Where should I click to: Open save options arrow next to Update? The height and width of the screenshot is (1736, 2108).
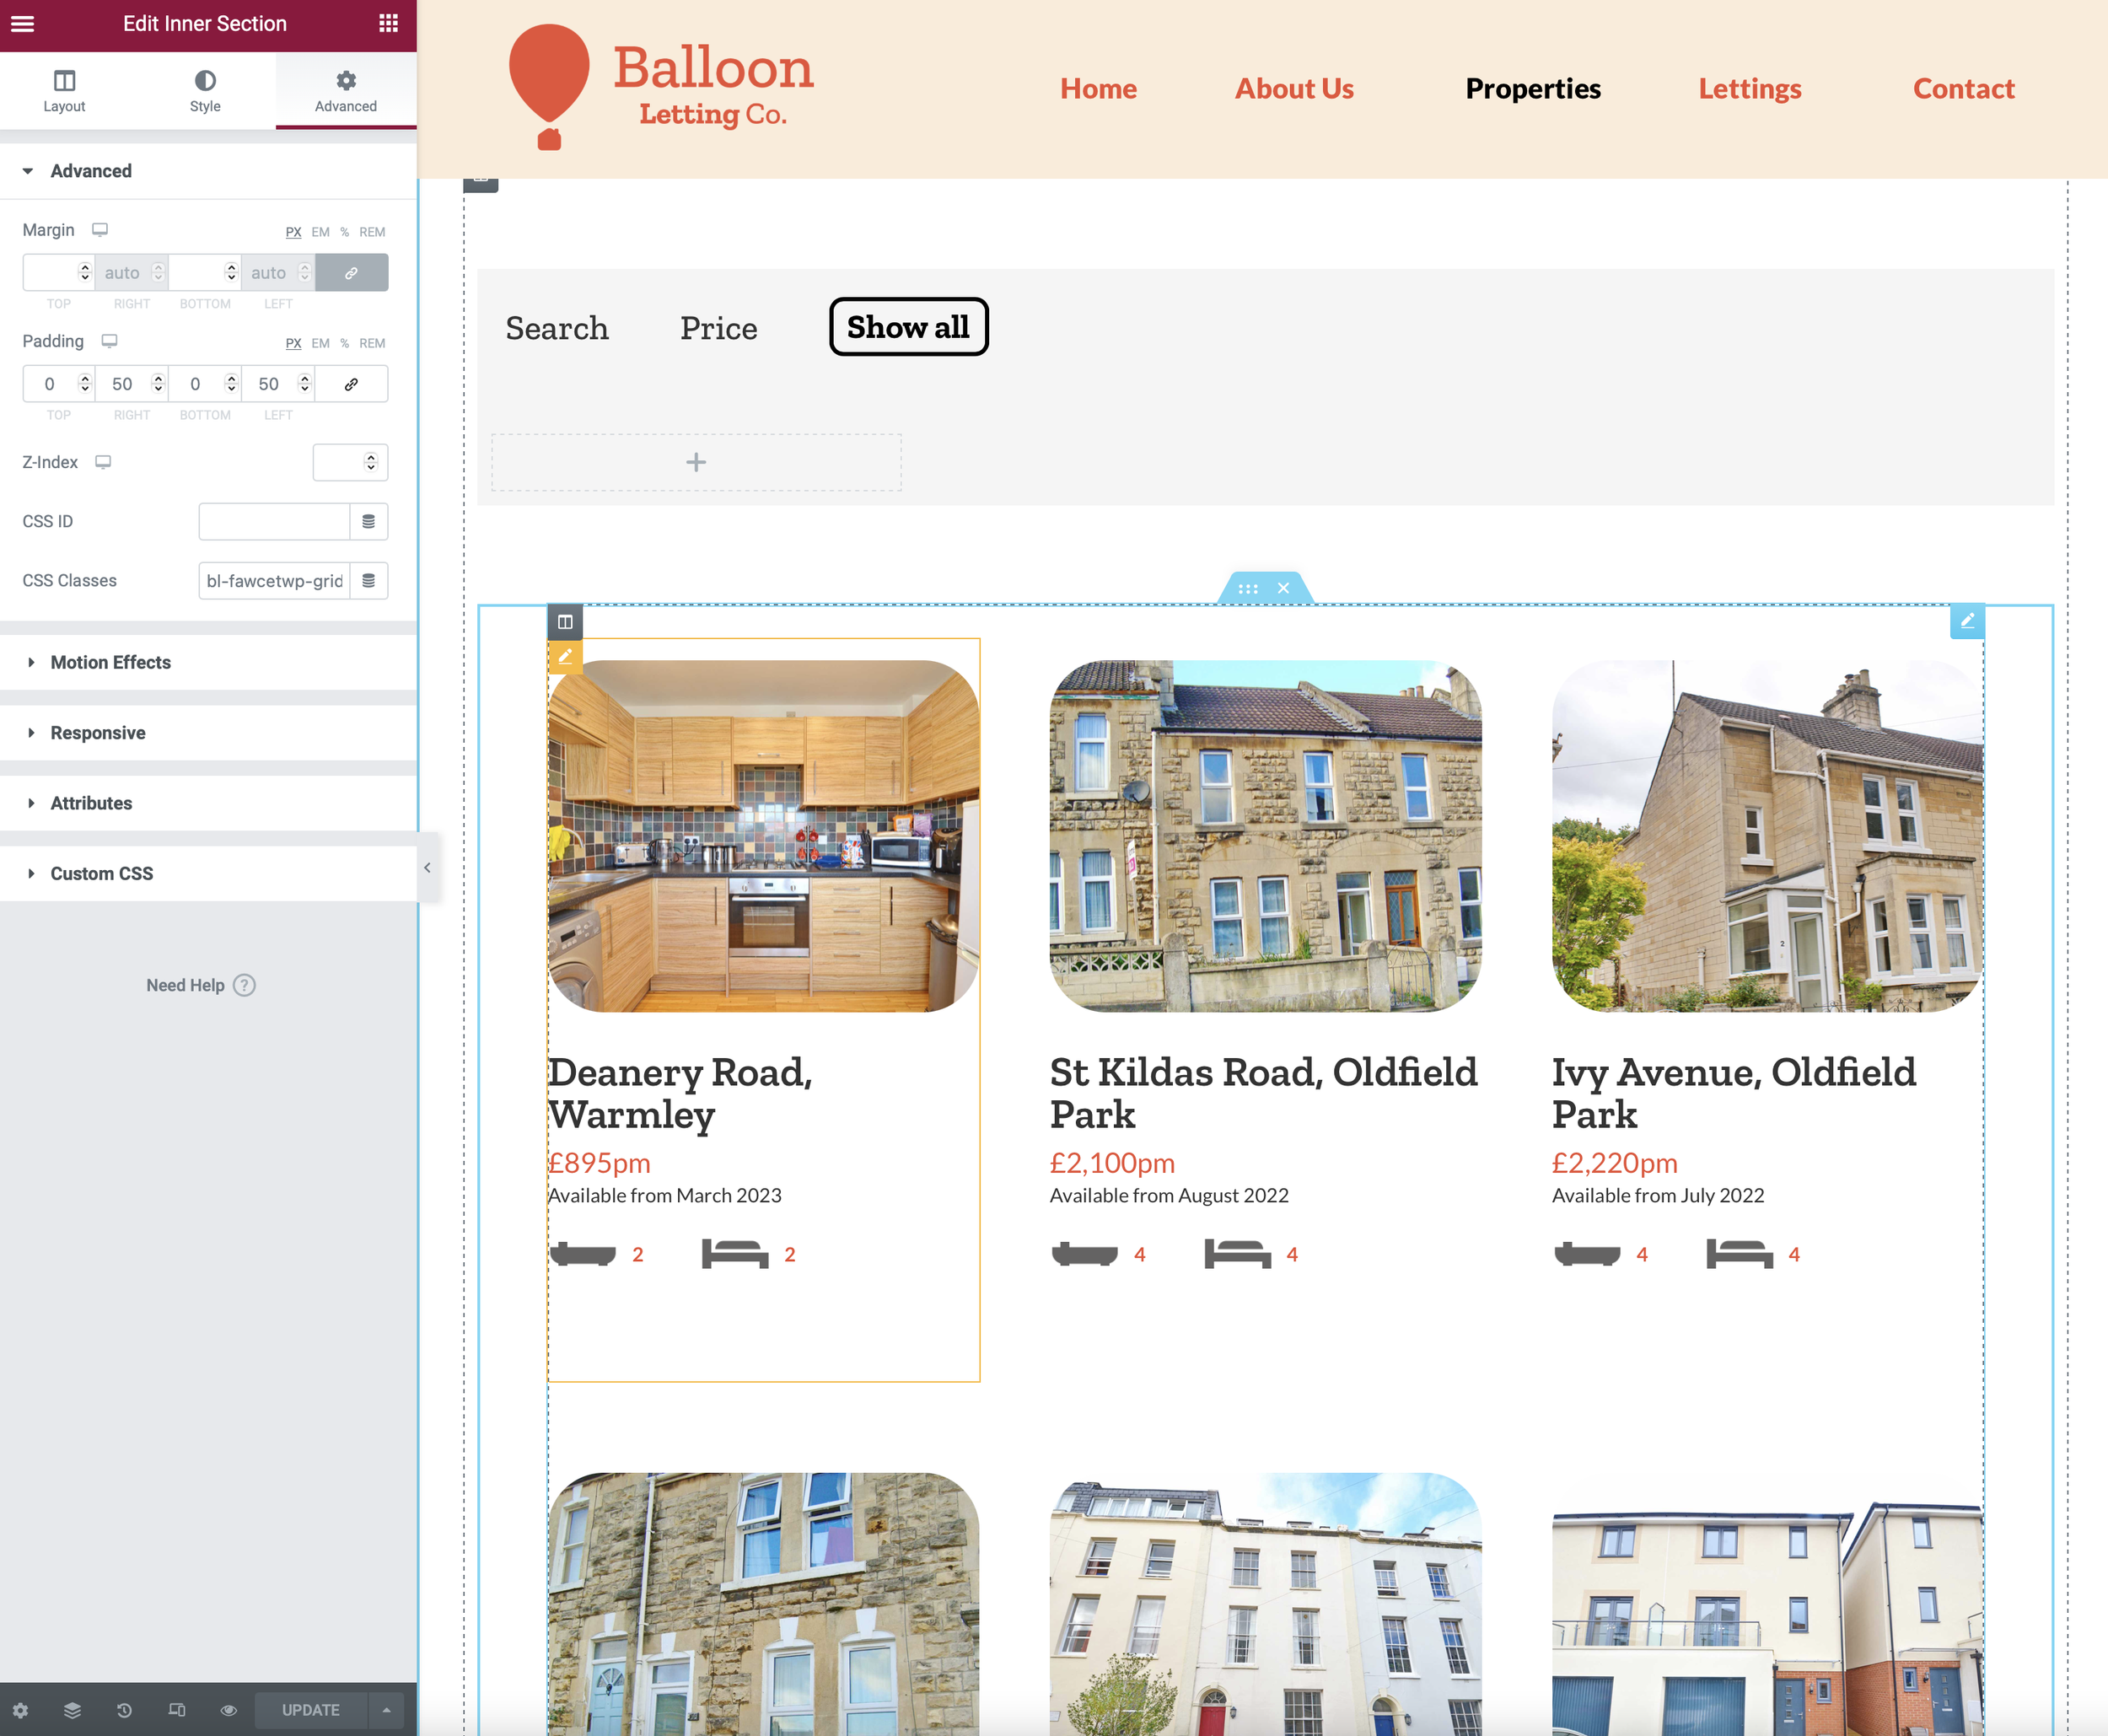coord(386,1710)
